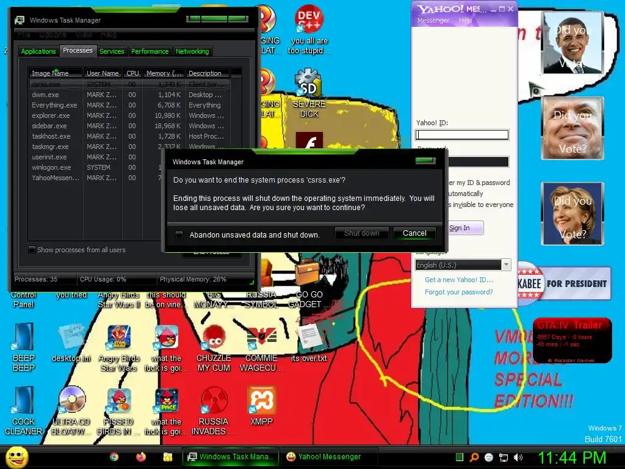Open the BEEP BEEP desktop shortcut
The height and width of the screenshot is (469, 625).
coord(24,347)
